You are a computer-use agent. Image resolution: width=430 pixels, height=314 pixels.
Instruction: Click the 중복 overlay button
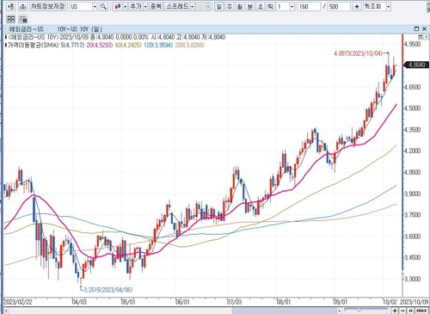156,6
